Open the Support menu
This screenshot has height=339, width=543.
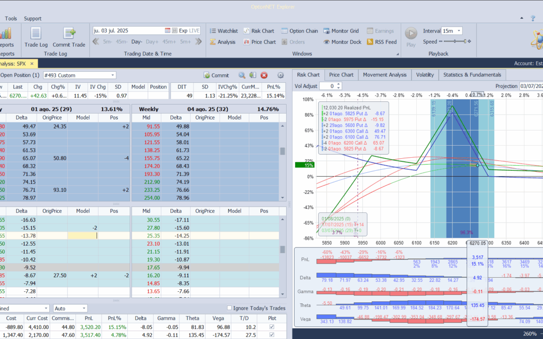click(33, 19)
